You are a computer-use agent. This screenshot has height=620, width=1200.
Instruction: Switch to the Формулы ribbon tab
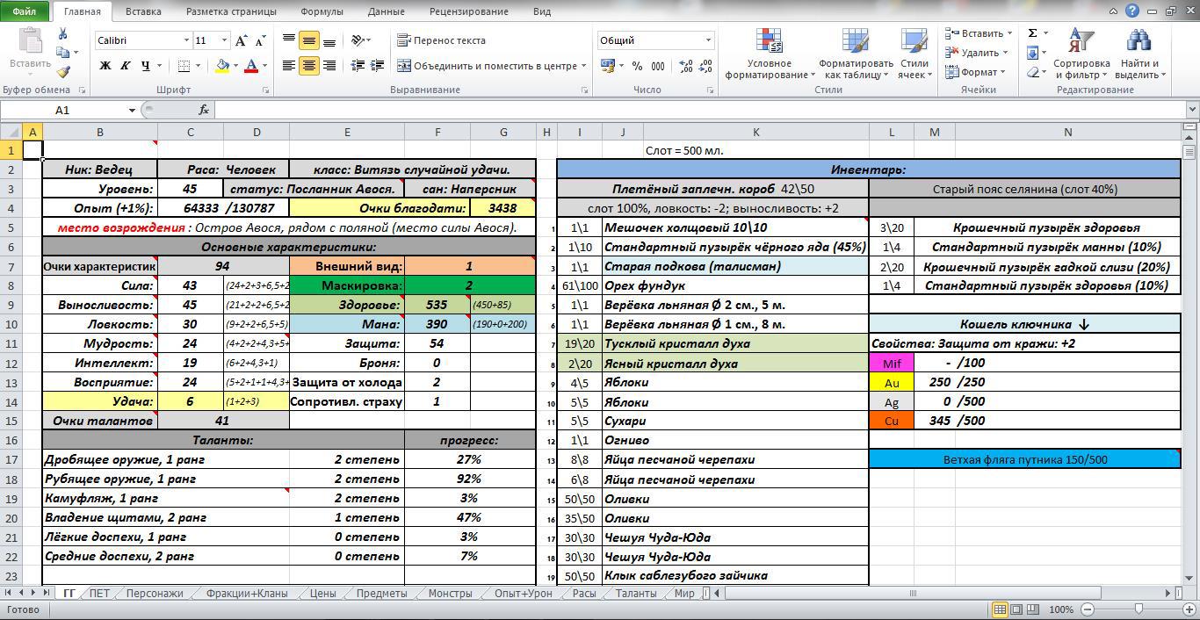322,11
